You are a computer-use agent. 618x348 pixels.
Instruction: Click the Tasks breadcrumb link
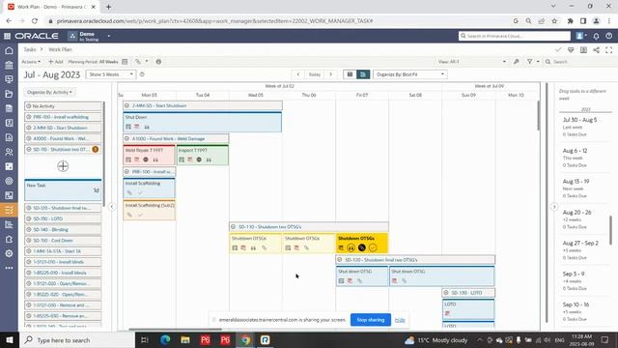(x=30, y=49)
